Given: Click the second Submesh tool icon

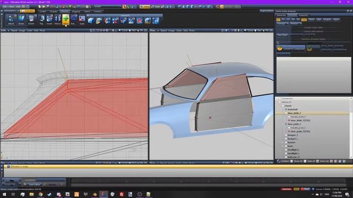Looking at the screenshot, I should click(x=99, y=21).
